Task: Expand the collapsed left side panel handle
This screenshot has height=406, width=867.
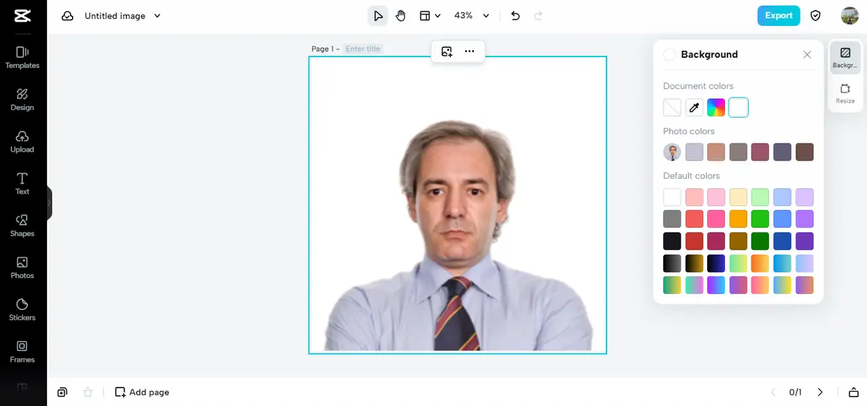Action: pyautogui.click(x=49, y=203)
